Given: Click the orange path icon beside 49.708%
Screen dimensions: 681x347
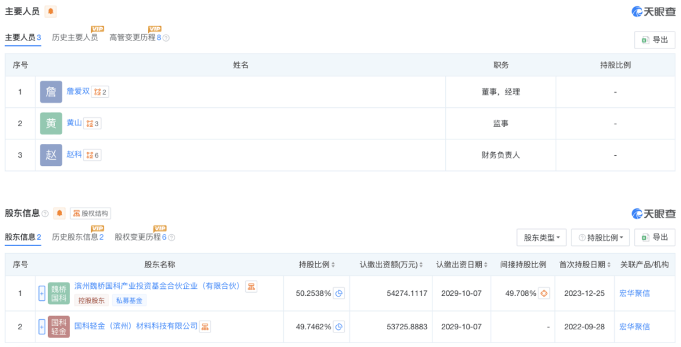Looking at the screenshot, I should 544,293.
